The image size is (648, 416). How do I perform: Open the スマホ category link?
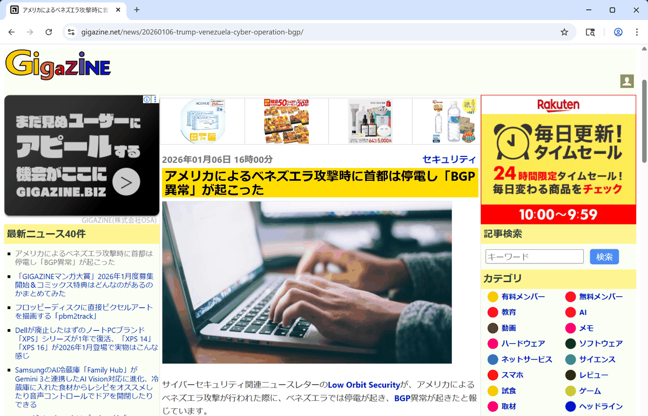[x=512, y=375]
